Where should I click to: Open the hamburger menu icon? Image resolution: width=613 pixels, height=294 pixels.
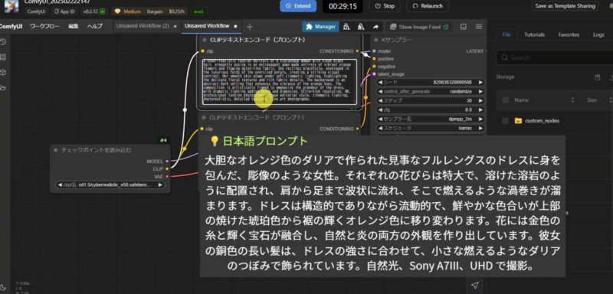point(478,27)
